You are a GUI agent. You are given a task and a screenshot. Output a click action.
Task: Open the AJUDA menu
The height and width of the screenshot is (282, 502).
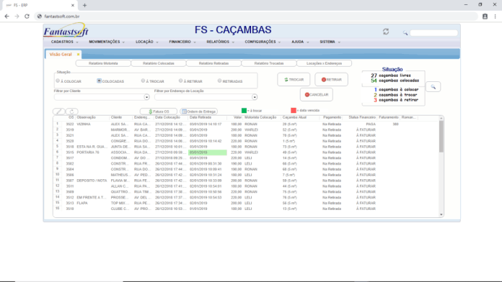(x=300, y=42)
